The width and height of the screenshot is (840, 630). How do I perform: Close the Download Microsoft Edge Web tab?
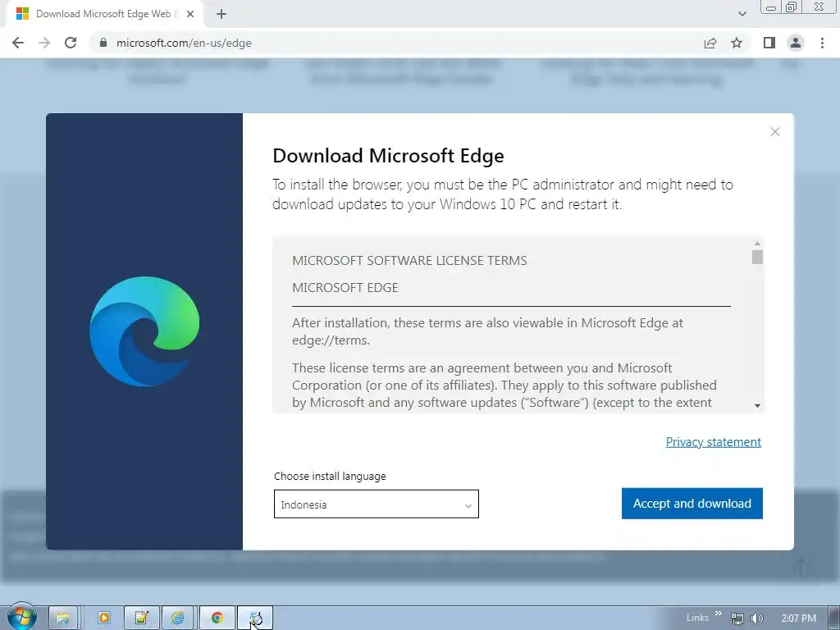pos(190,14)
